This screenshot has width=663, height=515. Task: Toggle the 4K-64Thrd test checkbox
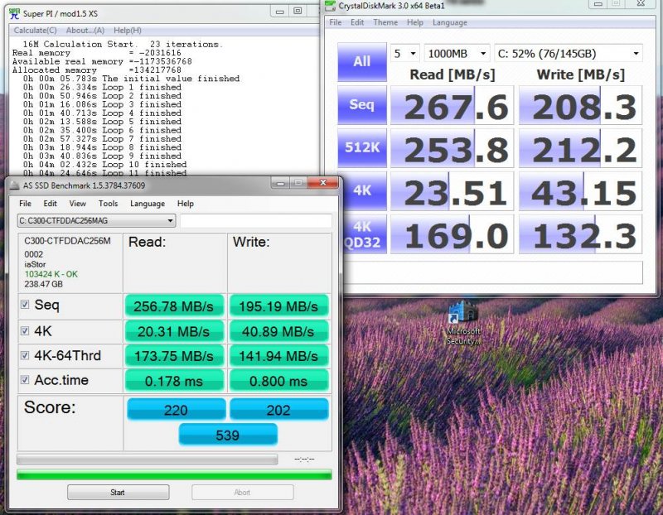[25, 355]
